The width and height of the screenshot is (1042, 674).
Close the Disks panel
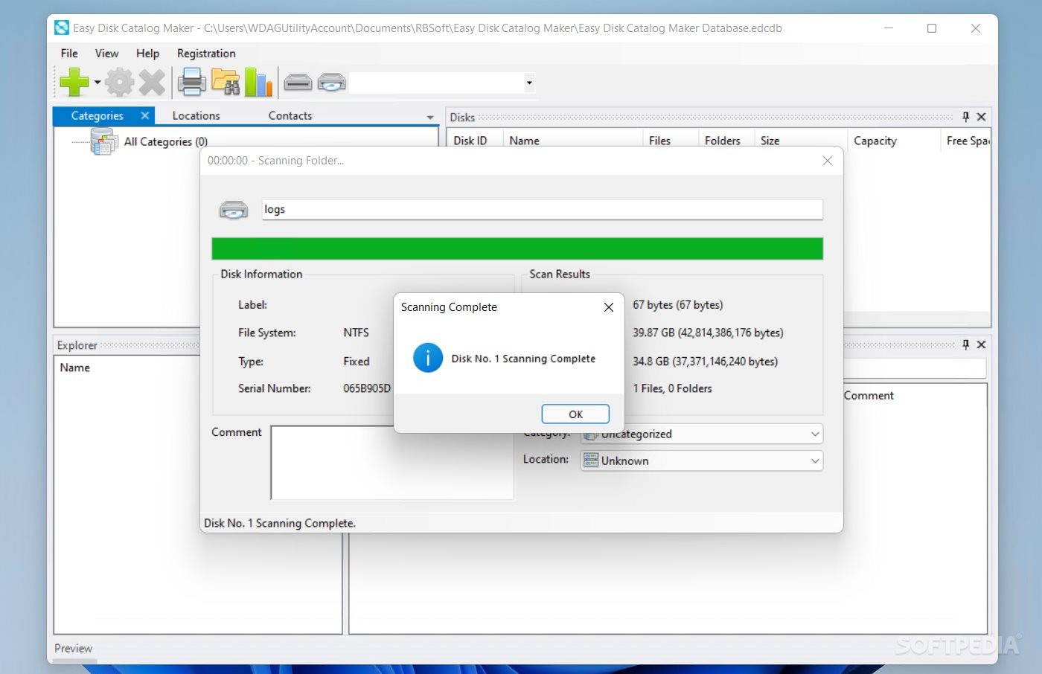[x=981, y=117]
